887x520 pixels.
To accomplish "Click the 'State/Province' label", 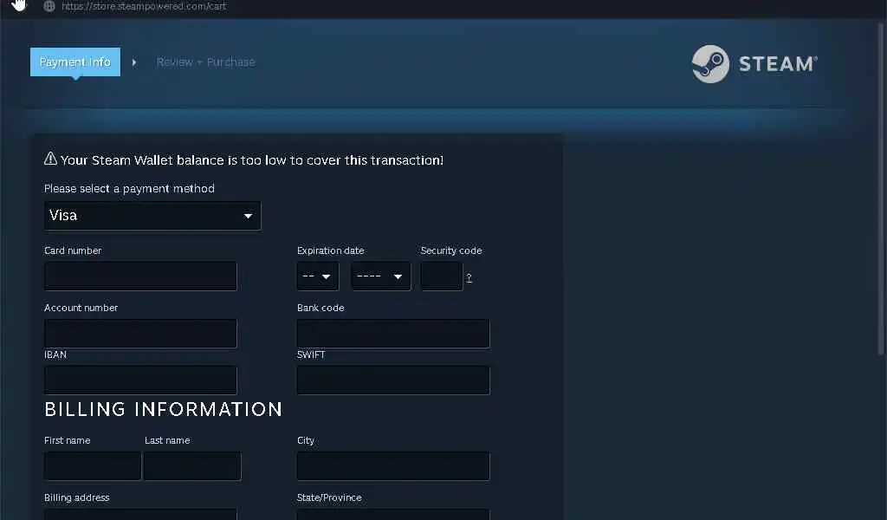I will [329, 497].
